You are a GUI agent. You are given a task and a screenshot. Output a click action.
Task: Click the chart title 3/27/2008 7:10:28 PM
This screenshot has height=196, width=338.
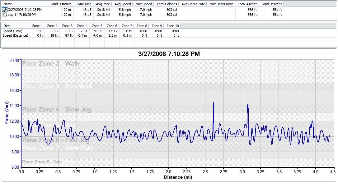[x=169, y=54]
